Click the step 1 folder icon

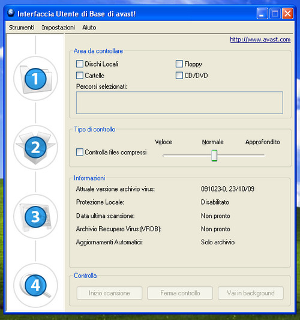point(35,79)
